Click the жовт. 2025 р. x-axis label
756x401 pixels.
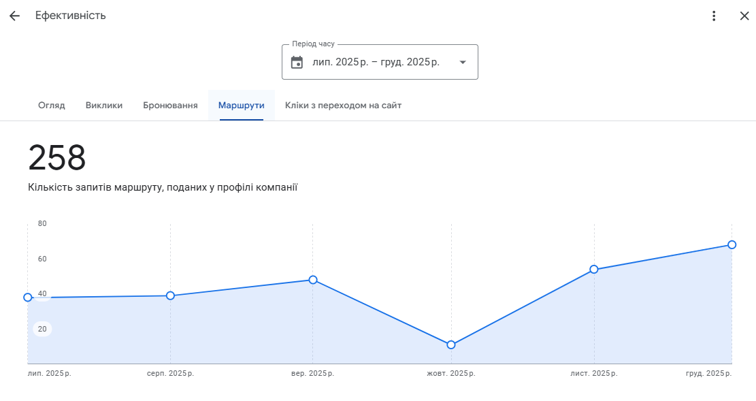coord(450,374)
